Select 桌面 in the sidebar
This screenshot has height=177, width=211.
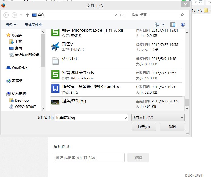click(18, 48)
